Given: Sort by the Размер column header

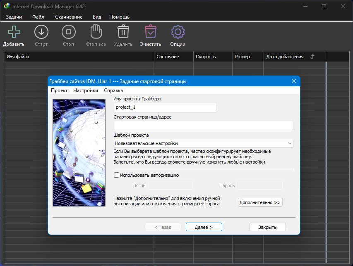Looking at the screenshot, I should coord(248,57).
